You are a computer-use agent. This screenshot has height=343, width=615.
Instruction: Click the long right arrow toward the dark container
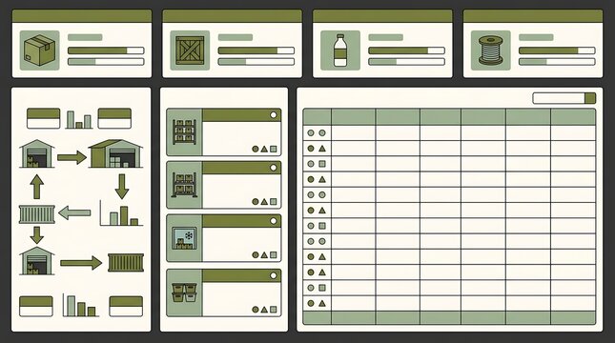click(x=81, y=263)
